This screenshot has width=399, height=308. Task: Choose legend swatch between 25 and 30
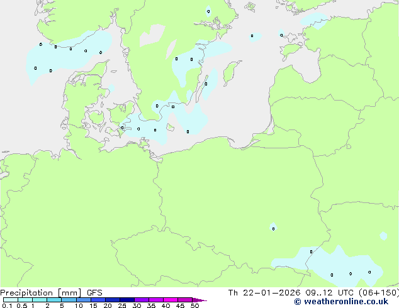coord(127,300)
